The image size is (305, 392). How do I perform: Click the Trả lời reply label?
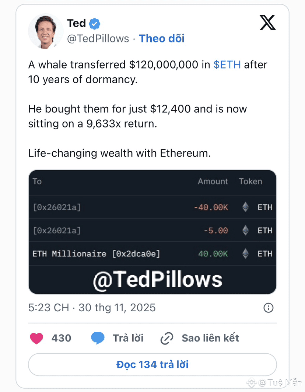[128, 338]
